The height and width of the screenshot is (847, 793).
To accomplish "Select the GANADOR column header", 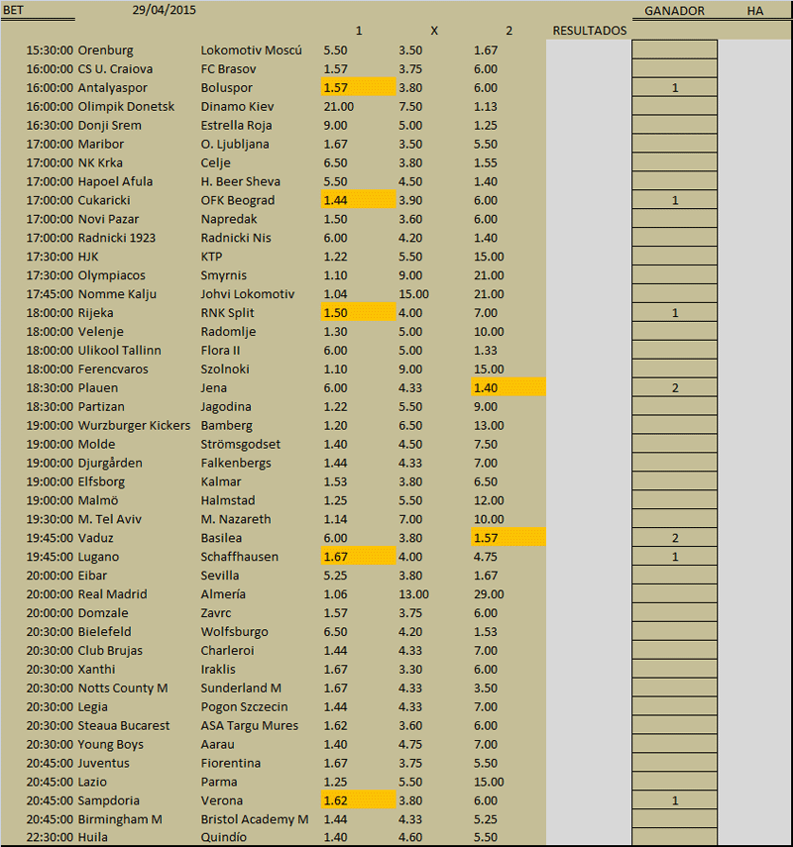I will coord(674,11).
